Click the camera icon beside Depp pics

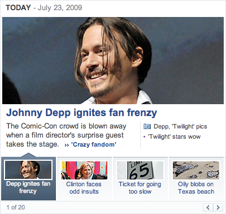[147, 126]
